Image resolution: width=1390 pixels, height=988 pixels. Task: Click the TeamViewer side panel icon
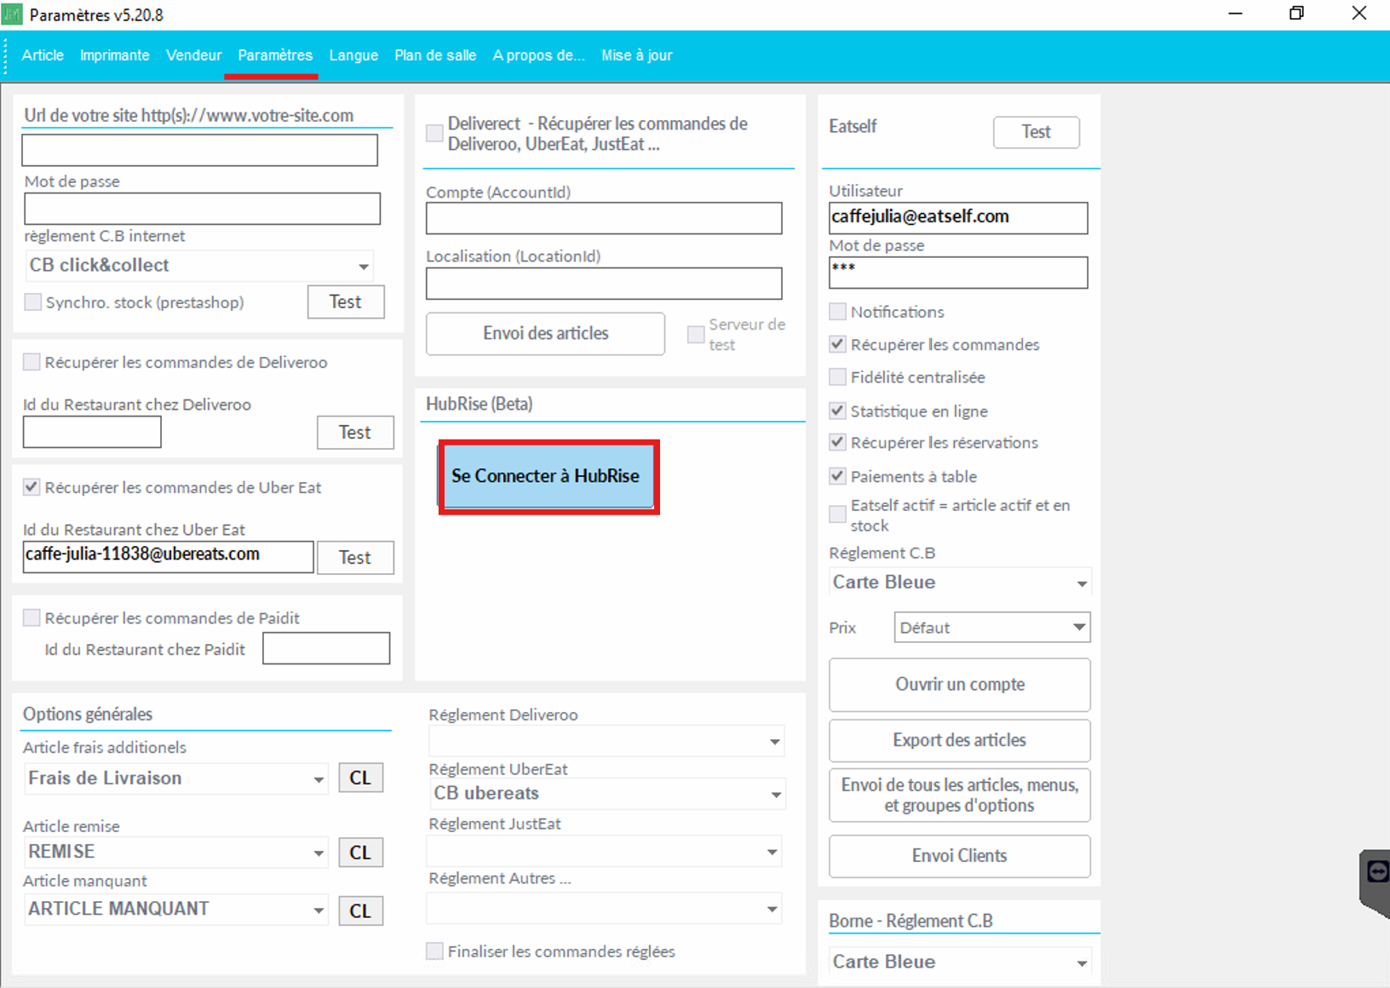click(1376, 874)
